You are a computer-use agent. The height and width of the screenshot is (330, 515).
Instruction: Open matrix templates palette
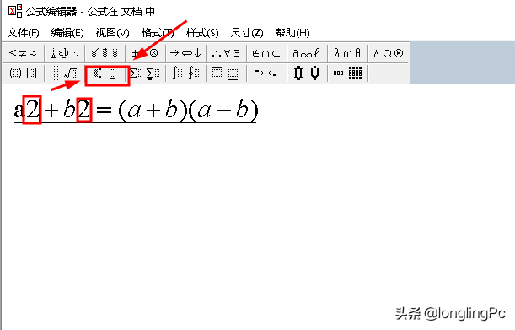(347, 73)
